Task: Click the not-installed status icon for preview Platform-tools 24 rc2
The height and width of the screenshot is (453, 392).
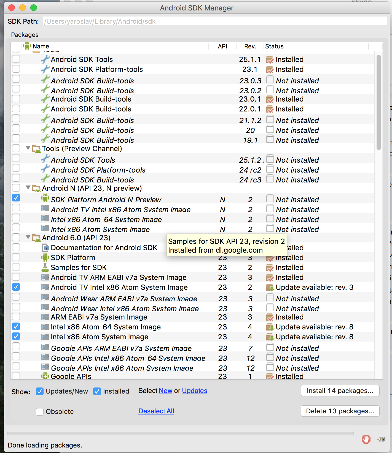Action: click(270, 168)
